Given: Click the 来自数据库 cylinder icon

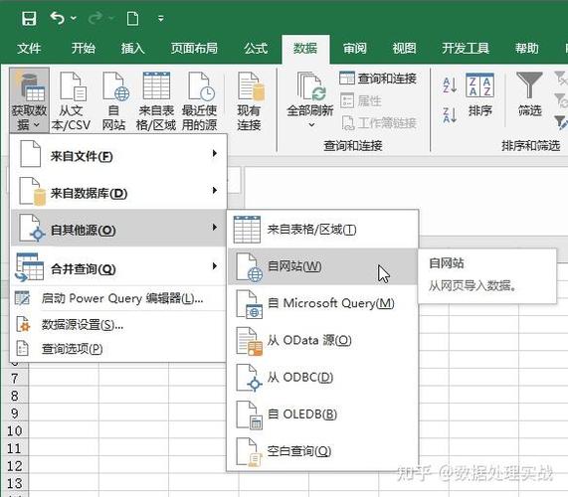Looking at the screenshot, I should coord(32,192).
